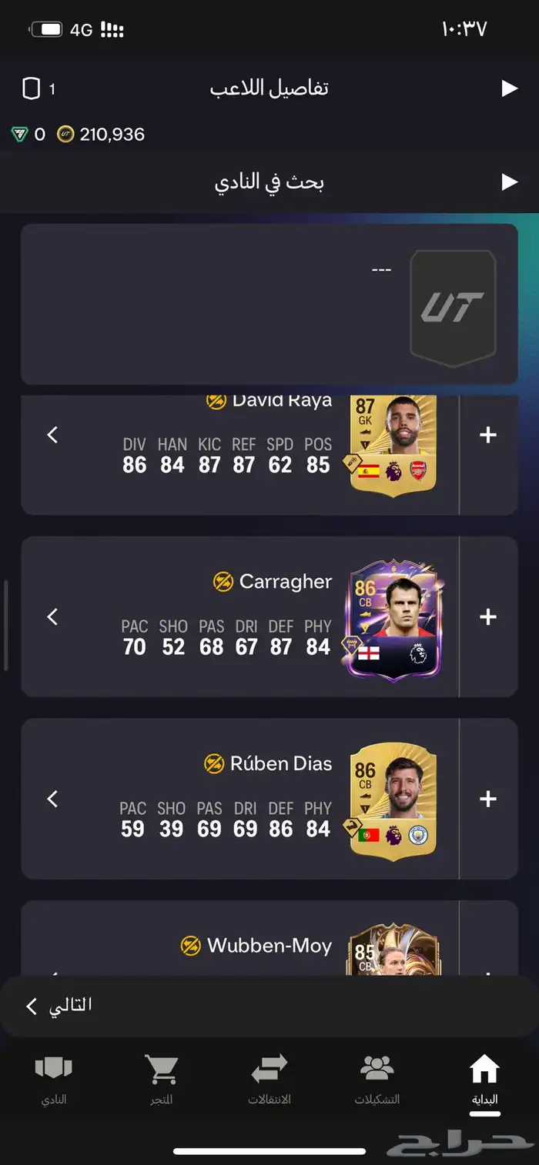The height and width of the screenshot is (1165, 539).
Task: Tap the Transfers arrows icon
Action: [269, 1069]
